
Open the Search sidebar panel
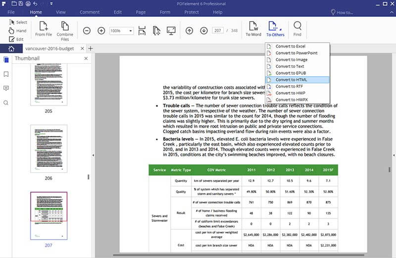[x=6, y=103]
